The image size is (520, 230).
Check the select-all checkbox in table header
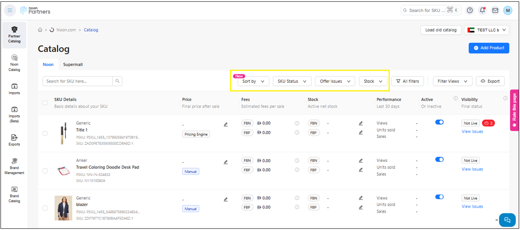[45, 103]
